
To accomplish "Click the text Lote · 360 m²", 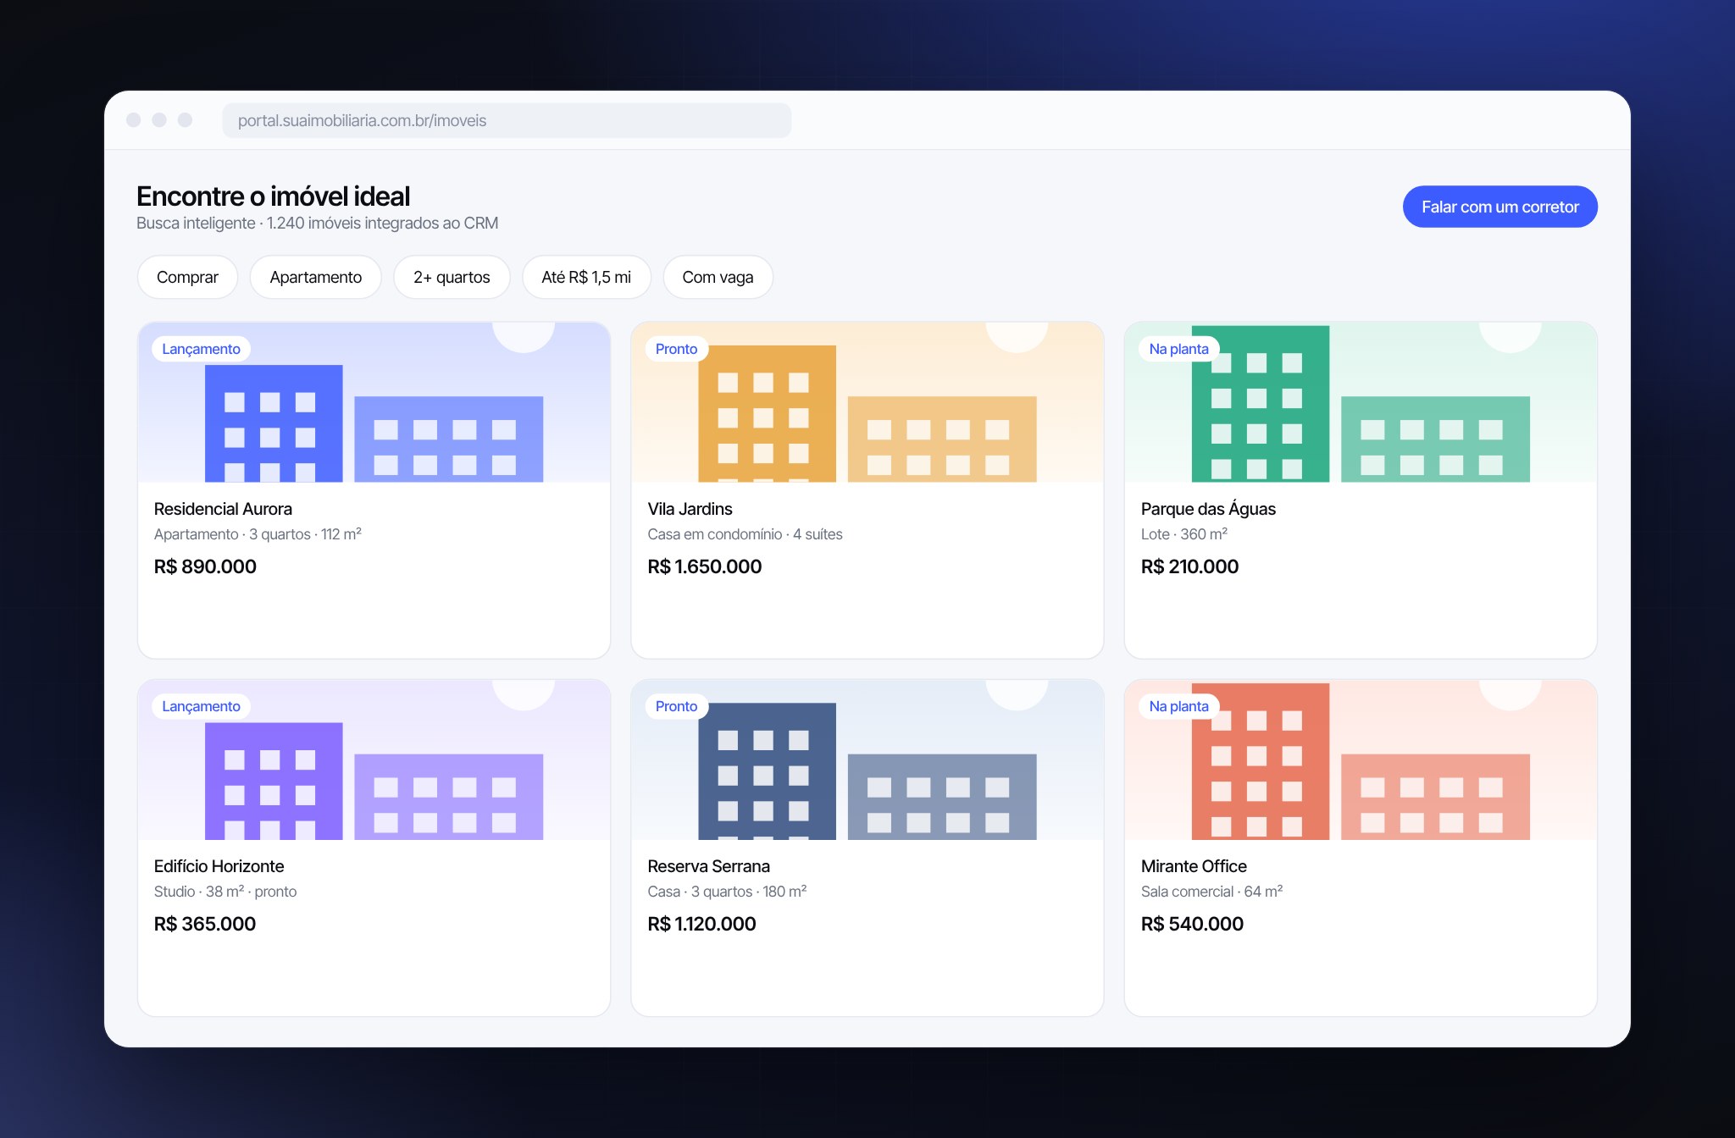I will pos(1183,534).
